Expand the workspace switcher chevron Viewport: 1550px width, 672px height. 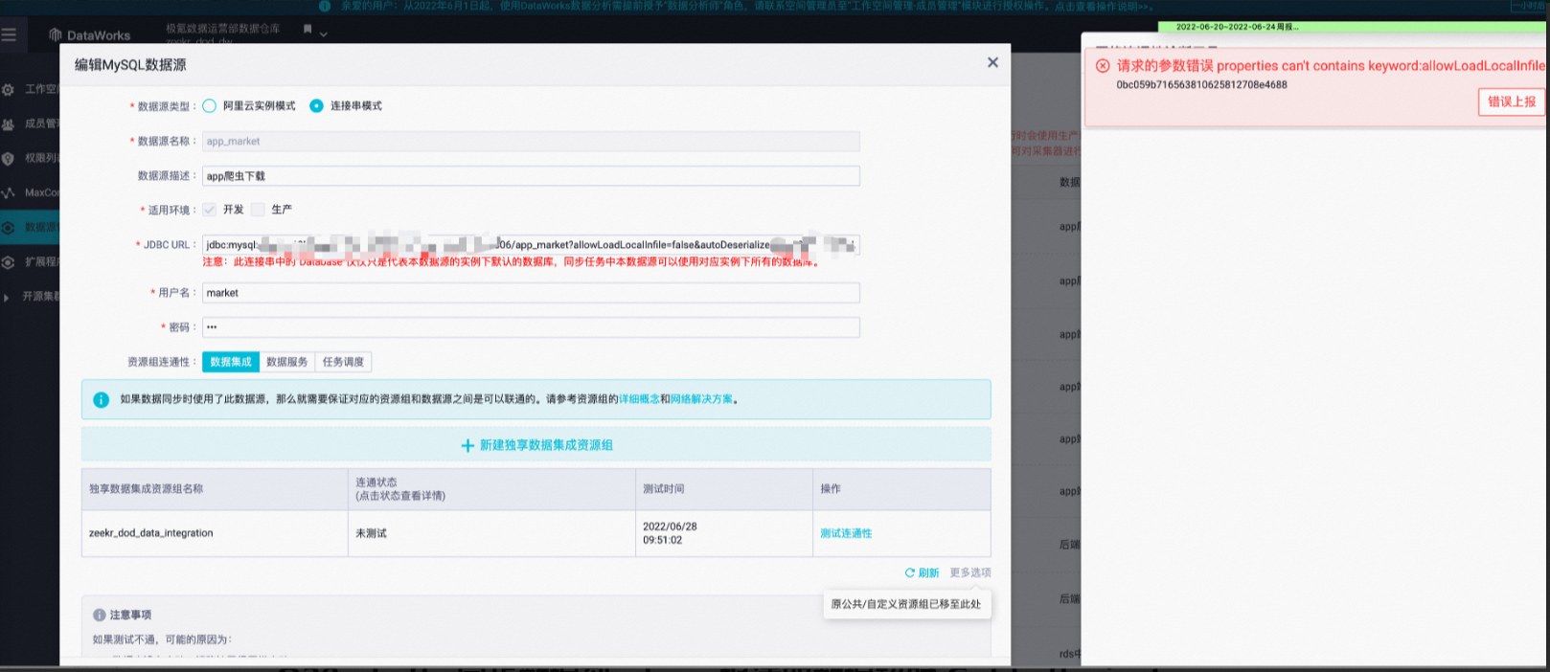pyautogui.click(x=324, y=34)
